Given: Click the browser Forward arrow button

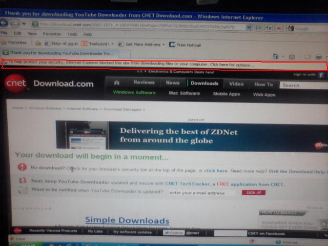Looking at the screenshot, I should tap(15, 23).
